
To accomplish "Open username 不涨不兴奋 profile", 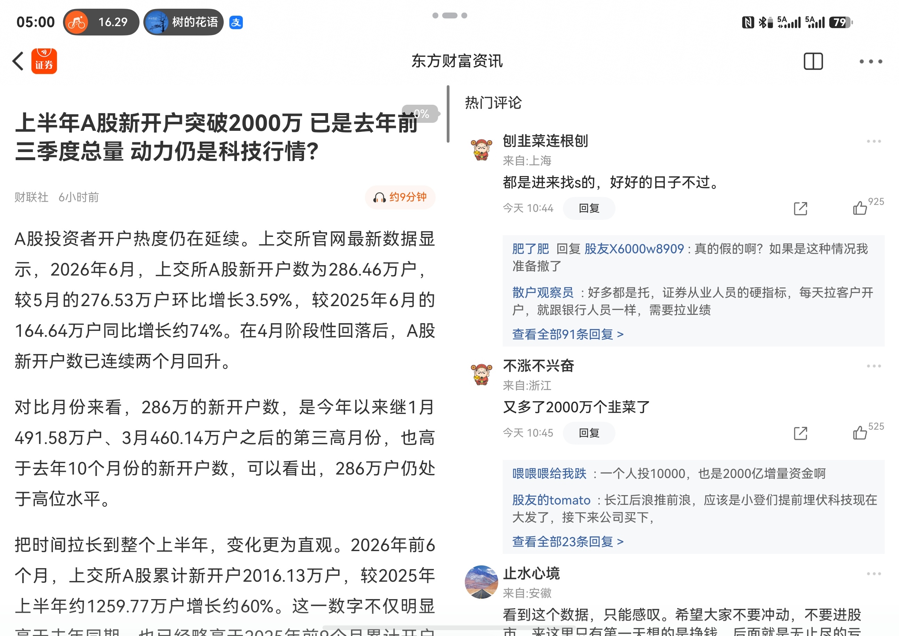I will pyautogui.click(x=538, y=366).
